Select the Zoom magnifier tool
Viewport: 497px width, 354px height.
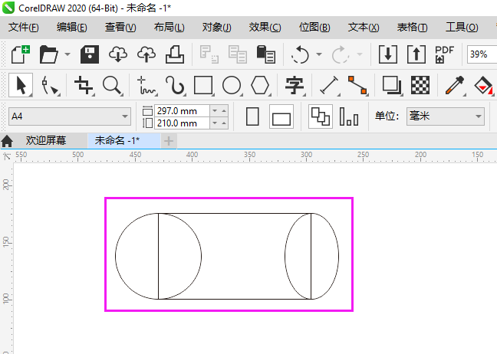tap(113, 85)
